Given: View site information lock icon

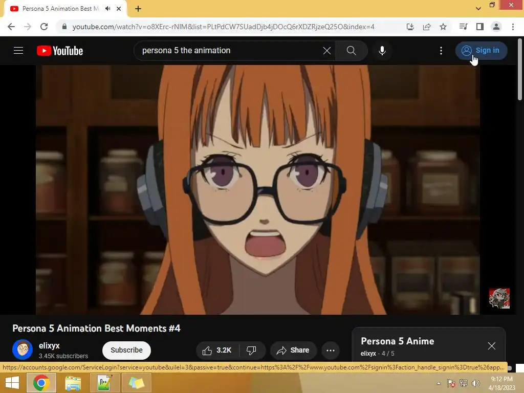Looking at the screenshot, I should click(x=64, y=27).
